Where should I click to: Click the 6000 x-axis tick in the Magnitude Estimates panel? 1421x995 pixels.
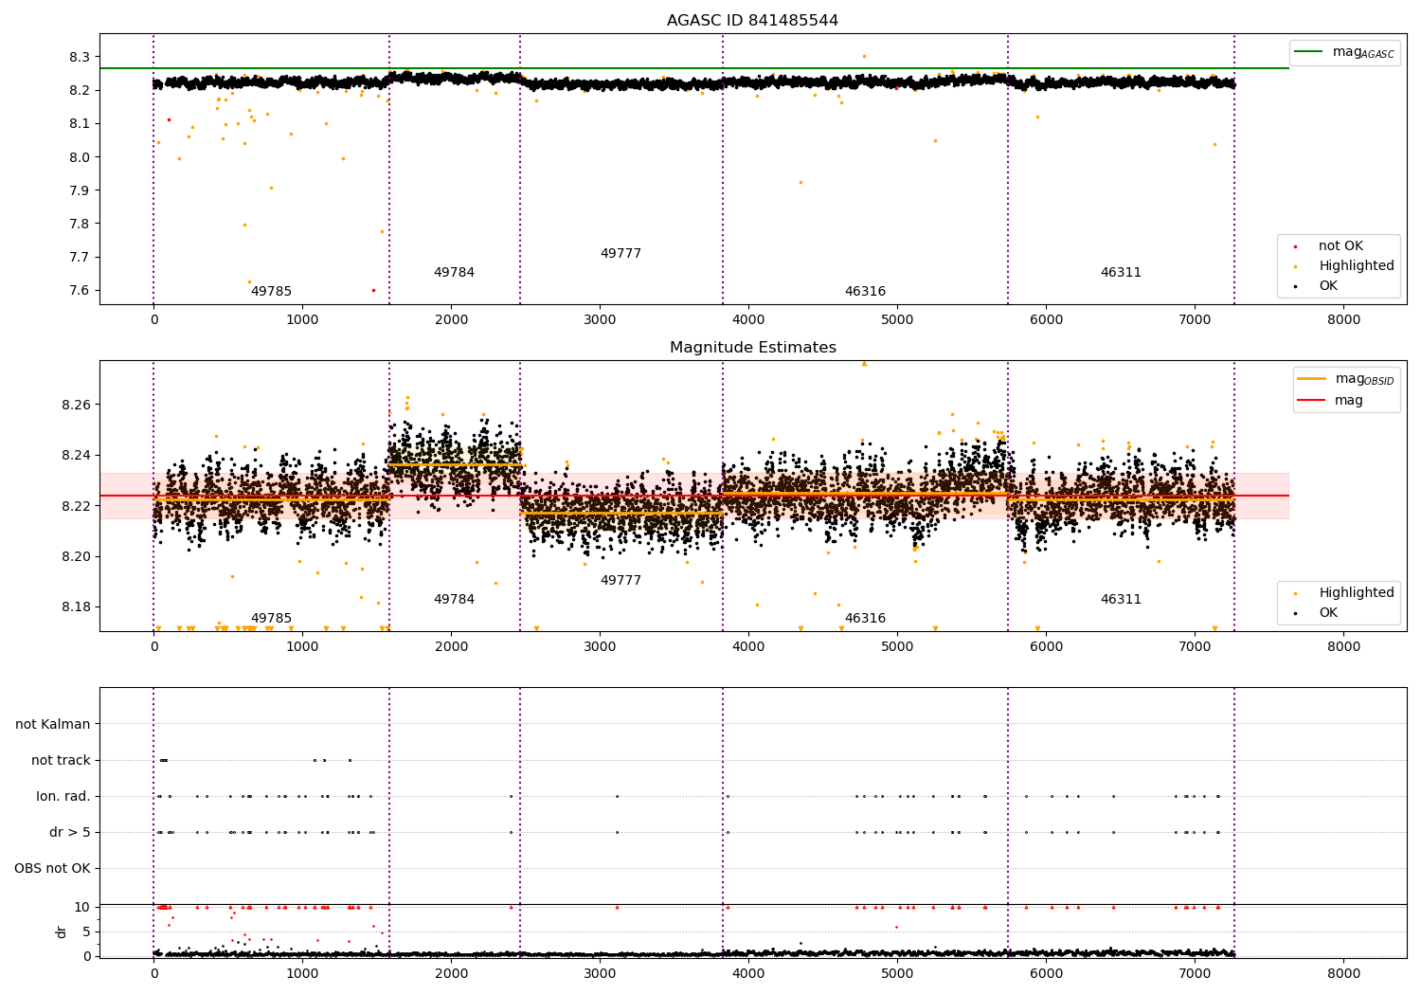point(1046,647)
